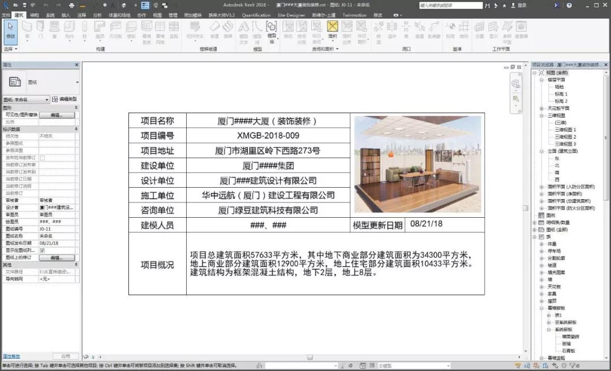Click the Set work plane (设置) icon
Viewport: 611px width, 371px height.
click(x=480, y=27)
